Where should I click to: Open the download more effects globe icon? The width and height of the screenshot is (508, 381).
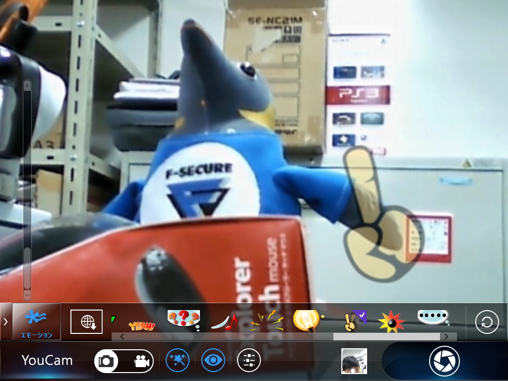[x=86, y=321]
